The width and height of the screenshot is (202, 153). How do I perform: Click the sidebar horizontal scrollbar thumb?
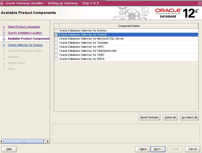[x=23, y=141]
